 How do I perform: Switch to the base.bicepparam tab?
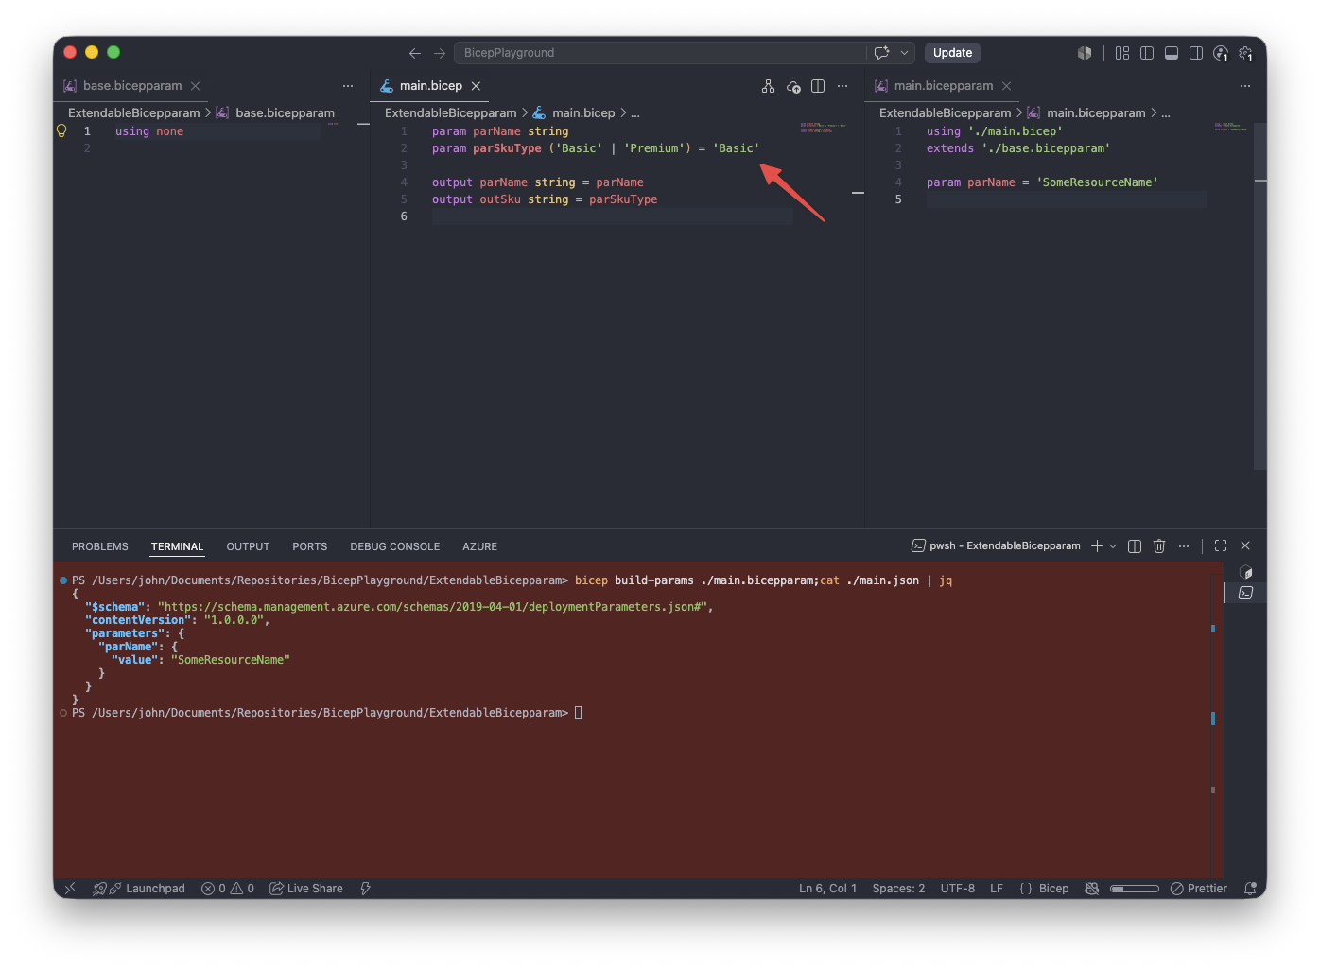(132, 86)
